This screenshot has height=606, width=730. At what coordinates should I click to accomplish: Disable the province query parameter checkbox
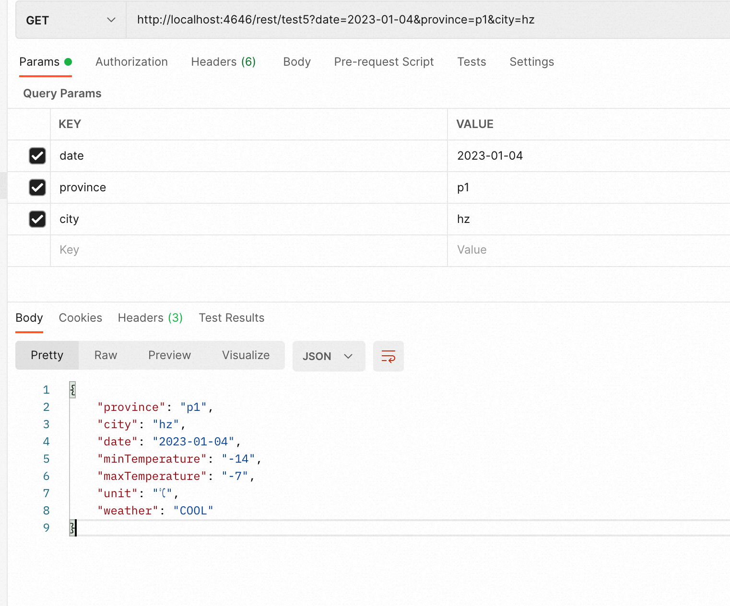coord(37,187)
